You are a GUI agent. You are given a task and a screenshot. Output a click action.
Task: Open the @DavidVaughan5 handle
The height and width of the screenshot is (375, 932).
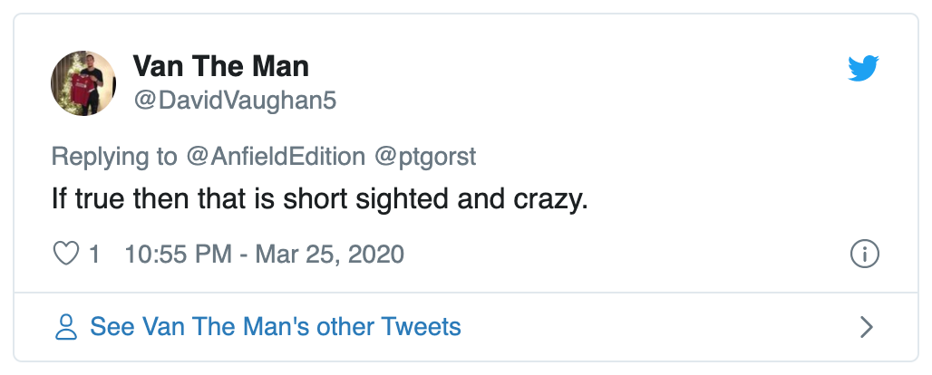coord(235,100)
